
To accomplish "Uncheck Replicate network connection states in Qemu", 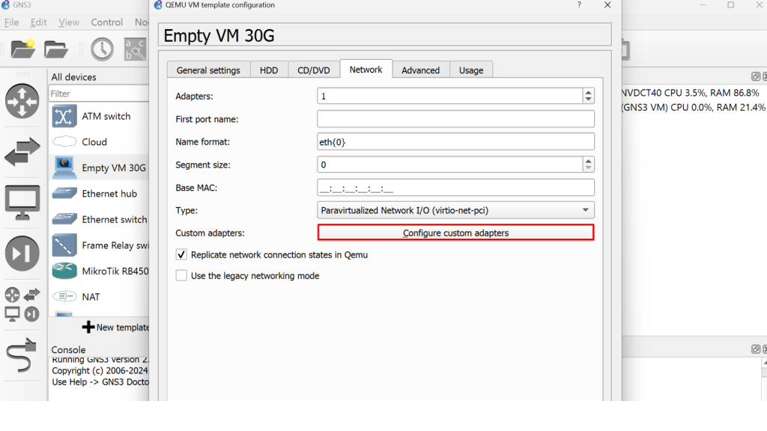I will 181,254.
